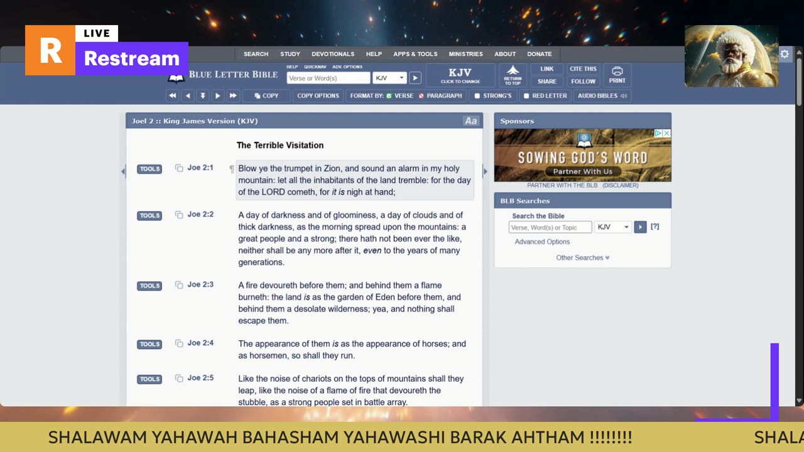Open TOOLS for Joe 2:5
804x452 pixels.
pos(149,379)
